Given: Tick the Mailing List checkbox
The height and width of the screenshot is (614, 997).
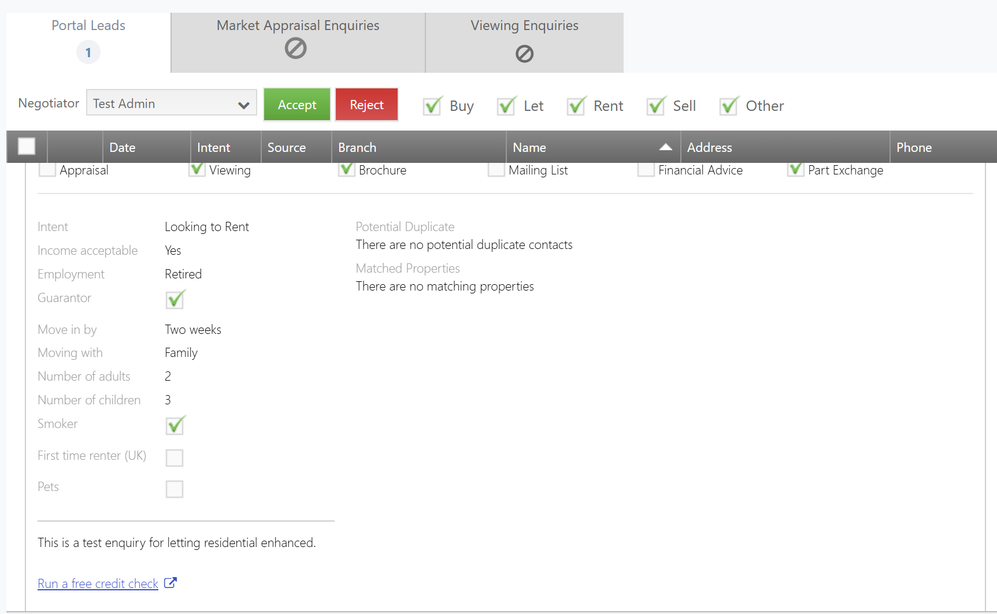Looking at the screenshot, I should 496,169.
